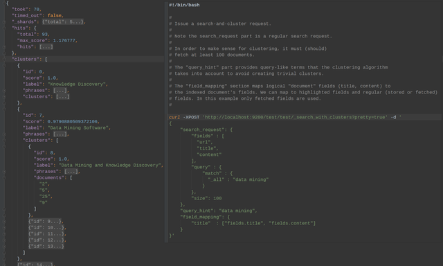443x266 pixels.
Task: Select the score 0.9790880509372106 value
Action: click(72, 121)
